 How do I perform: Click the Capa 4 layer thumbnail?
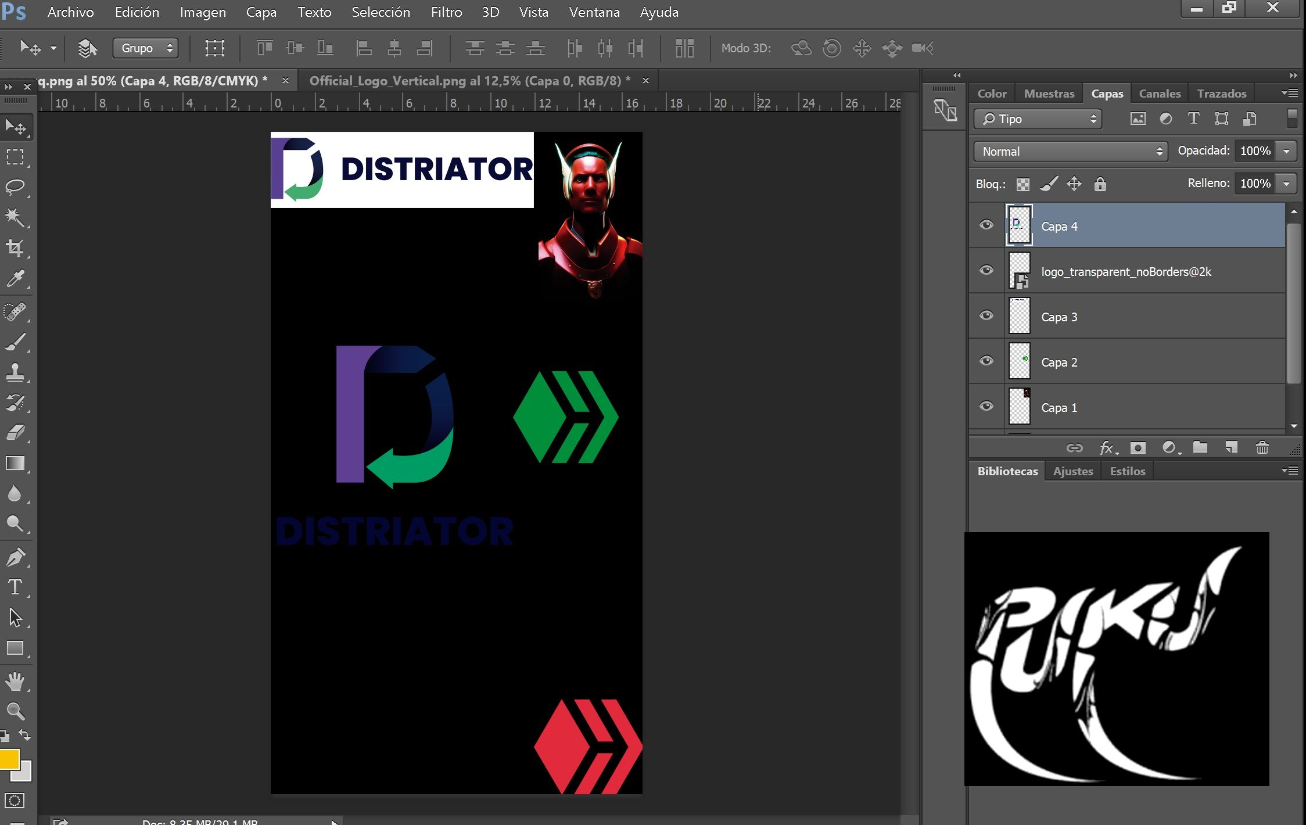point(1019,225)
